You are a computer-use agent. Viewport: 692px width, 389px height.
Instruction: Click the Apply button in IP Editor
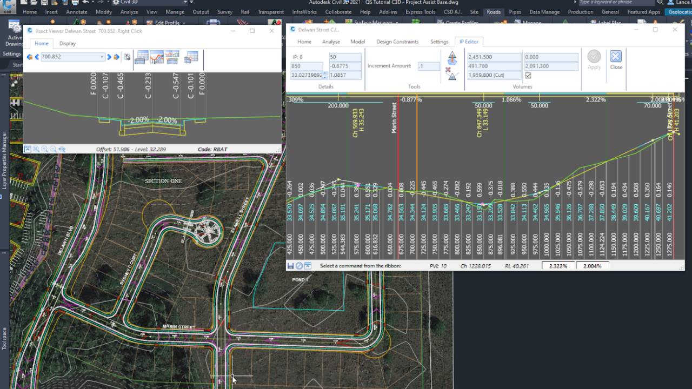click(594, 59)
